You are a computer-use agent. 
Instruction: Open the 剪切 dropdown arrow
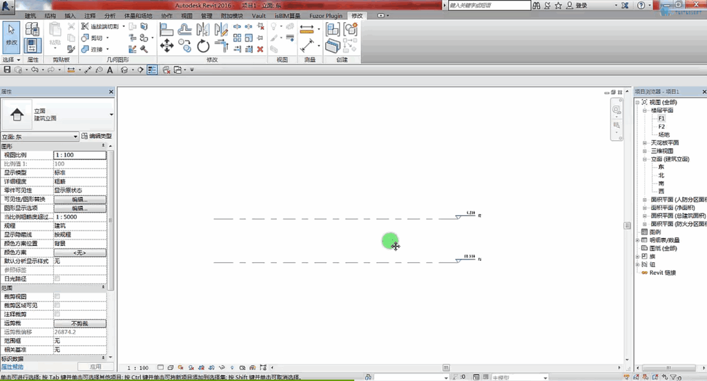[107, 38]
